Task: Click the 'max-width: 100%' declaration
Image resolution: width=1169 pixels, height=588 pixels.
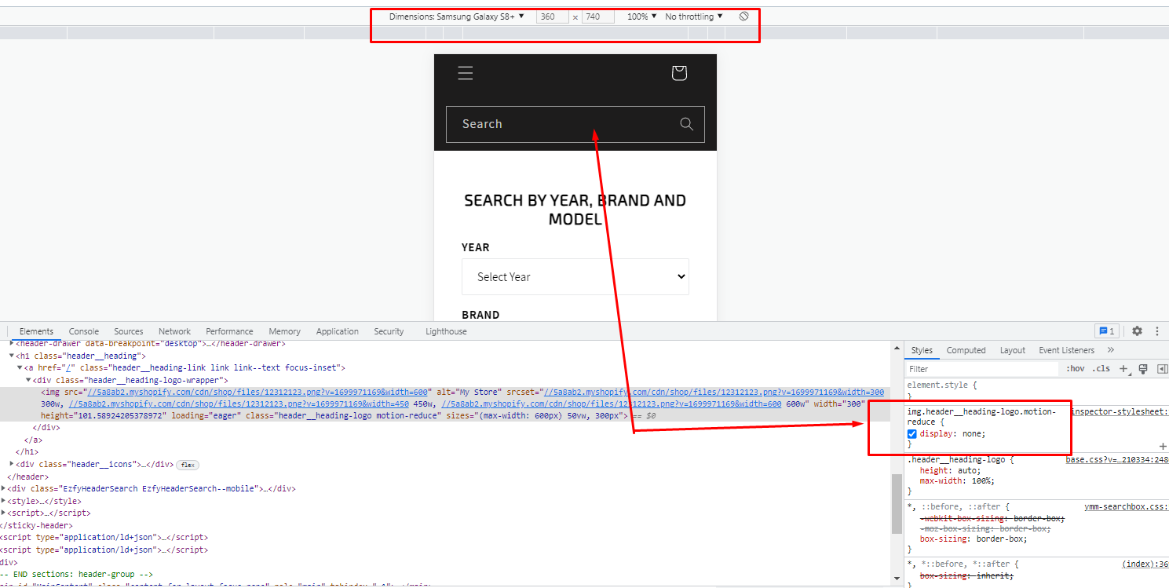Action: [957, 481]
